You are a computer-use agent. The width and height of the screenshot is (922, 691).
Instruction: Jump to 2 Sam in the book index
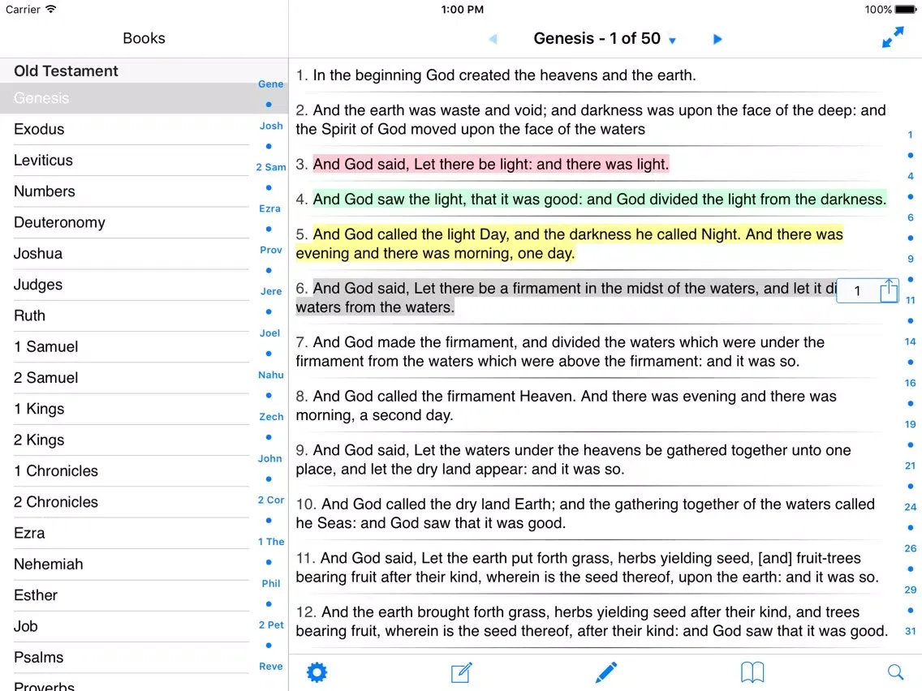(x=271, y=167)
